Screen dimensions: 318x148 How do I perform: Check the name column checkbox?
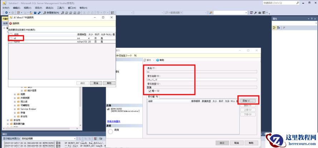[x=11, y=42]
